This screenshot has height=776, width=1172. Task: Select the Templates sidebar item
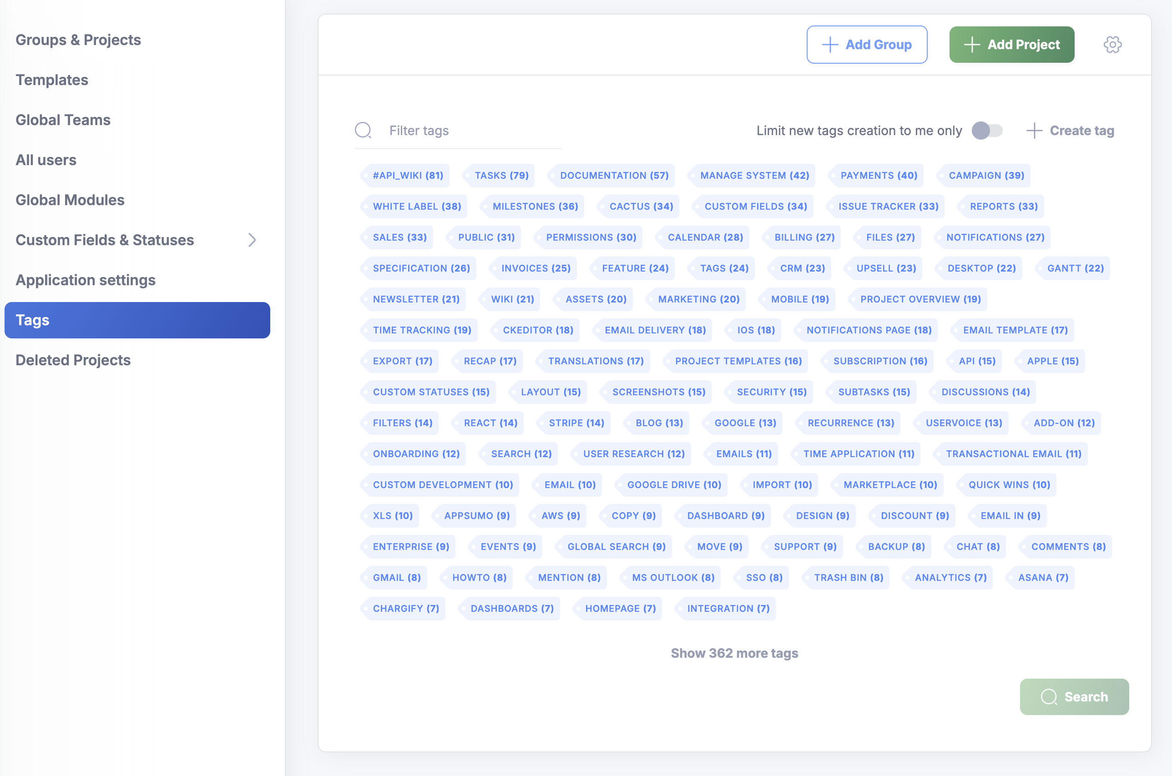51,80
